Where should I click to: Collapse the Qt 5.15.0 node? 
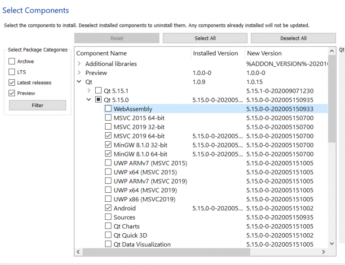click(89, 100)
